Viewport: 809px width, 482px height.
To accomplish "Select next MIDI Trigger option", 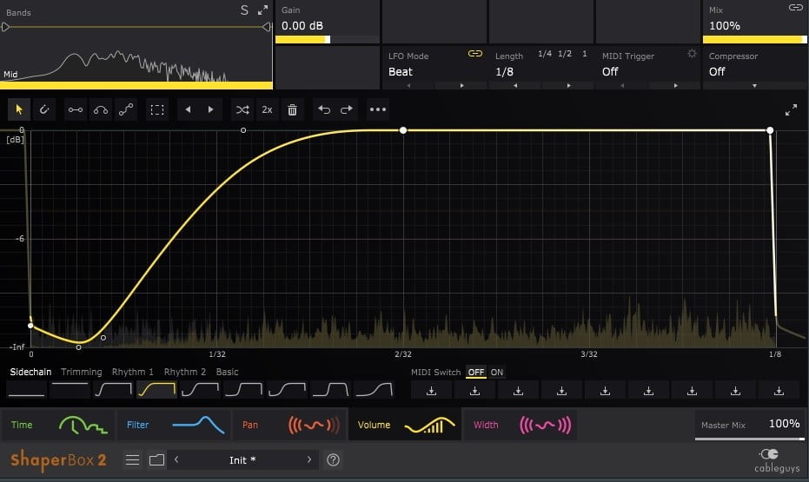I will pyautogui.click(x=675, y=86).
